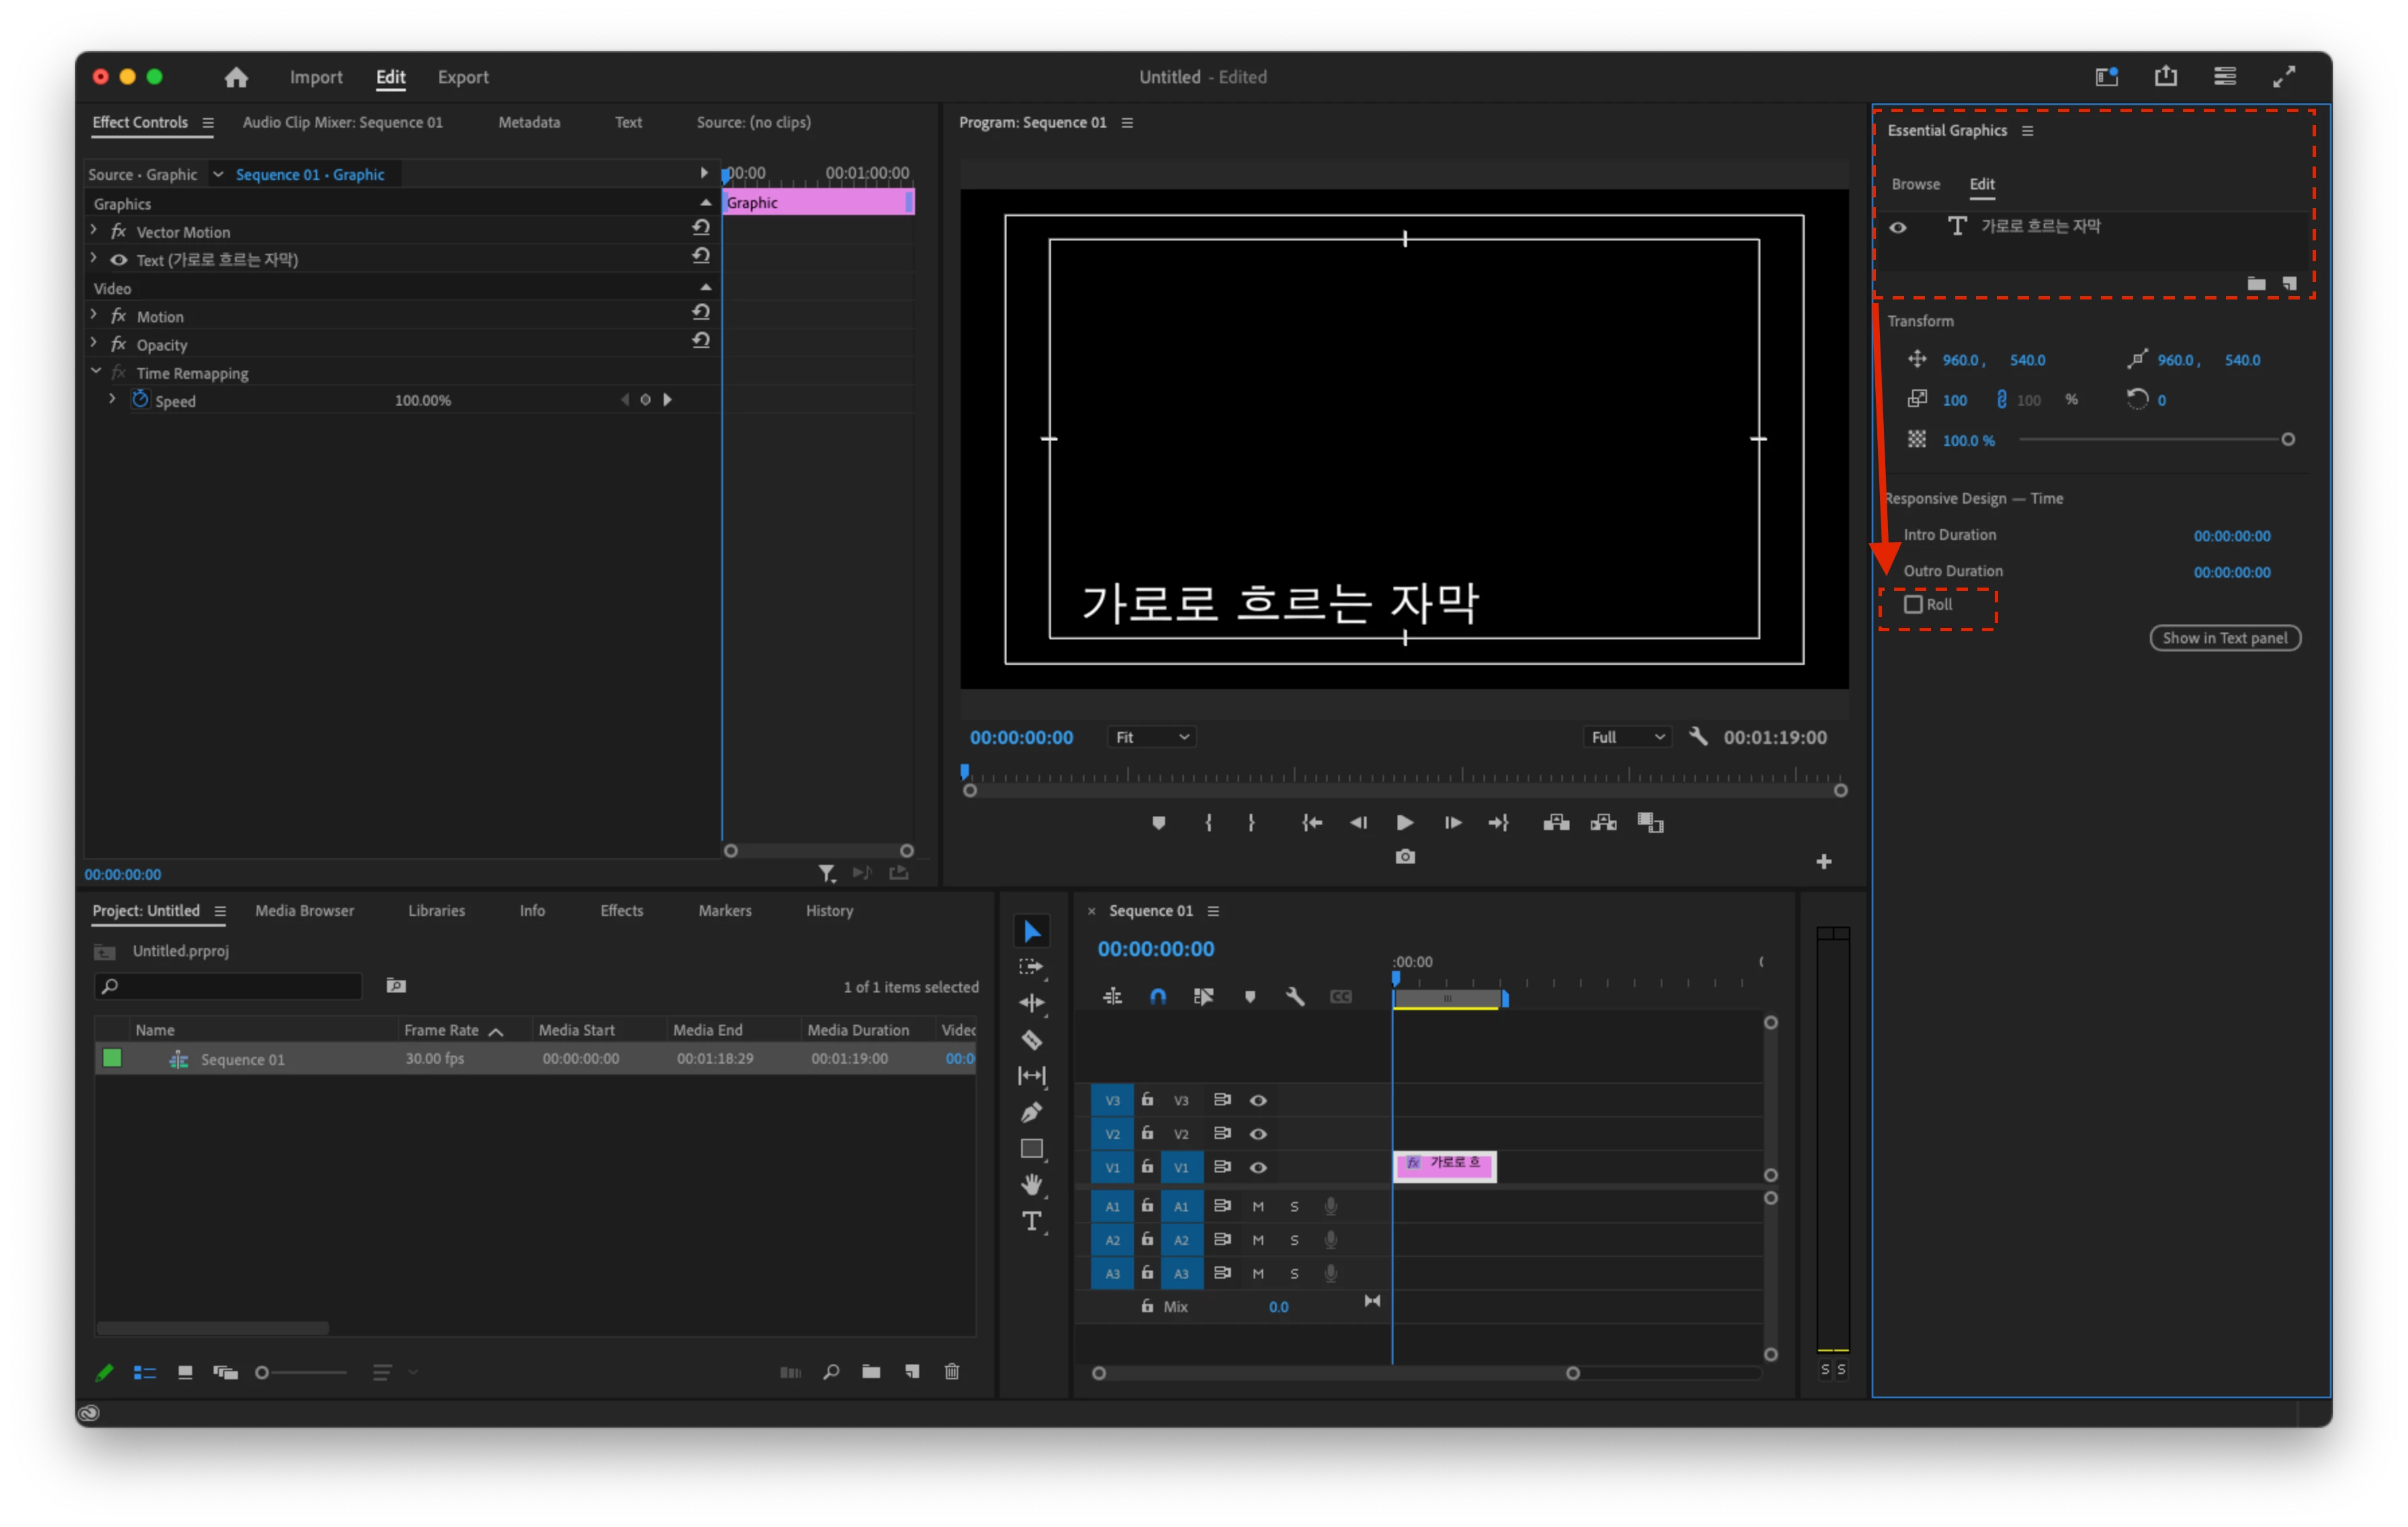Image resolution: width=2408 pixels, height=1527 pixels.
Task: Click the Home icon
Action: coord(236,77)
